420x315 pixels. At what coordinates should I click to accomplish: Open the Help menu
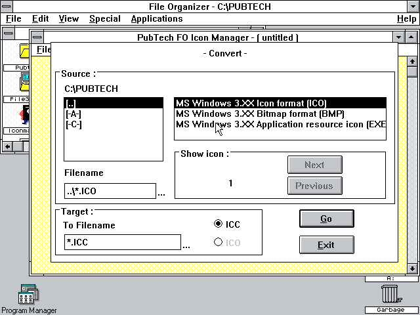pos(406,19)
